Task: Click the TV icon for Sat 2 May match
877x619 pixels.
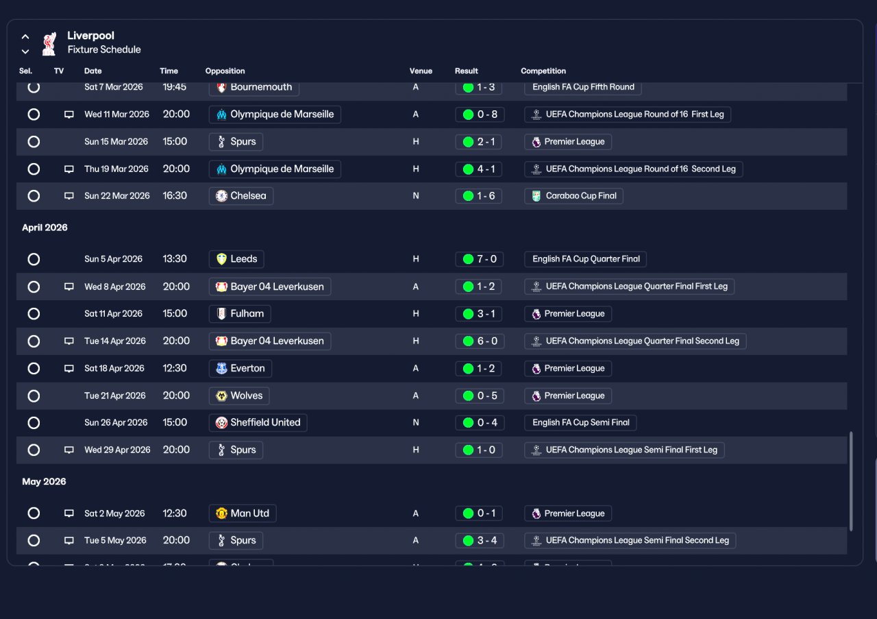Action: click(69, 513)
